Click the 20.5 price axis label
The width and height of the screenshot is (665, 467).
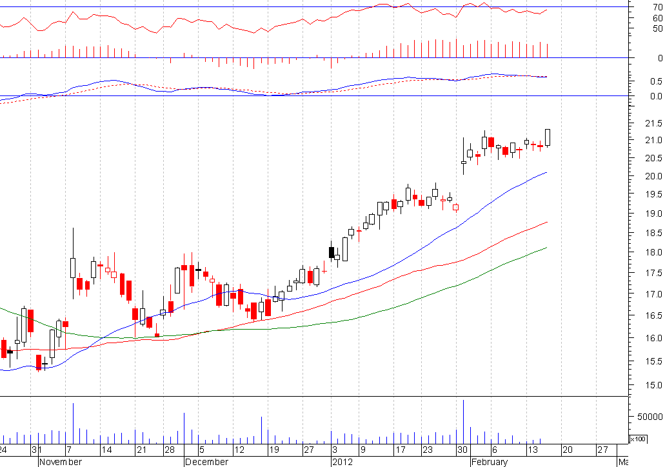[x=653, y=158]
